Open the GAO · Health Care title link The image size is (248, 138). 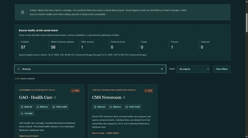(36, 97)
